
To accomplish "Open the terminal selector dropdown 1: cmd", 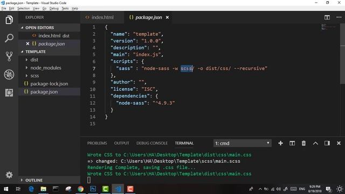I will click(x=242, y=143).
